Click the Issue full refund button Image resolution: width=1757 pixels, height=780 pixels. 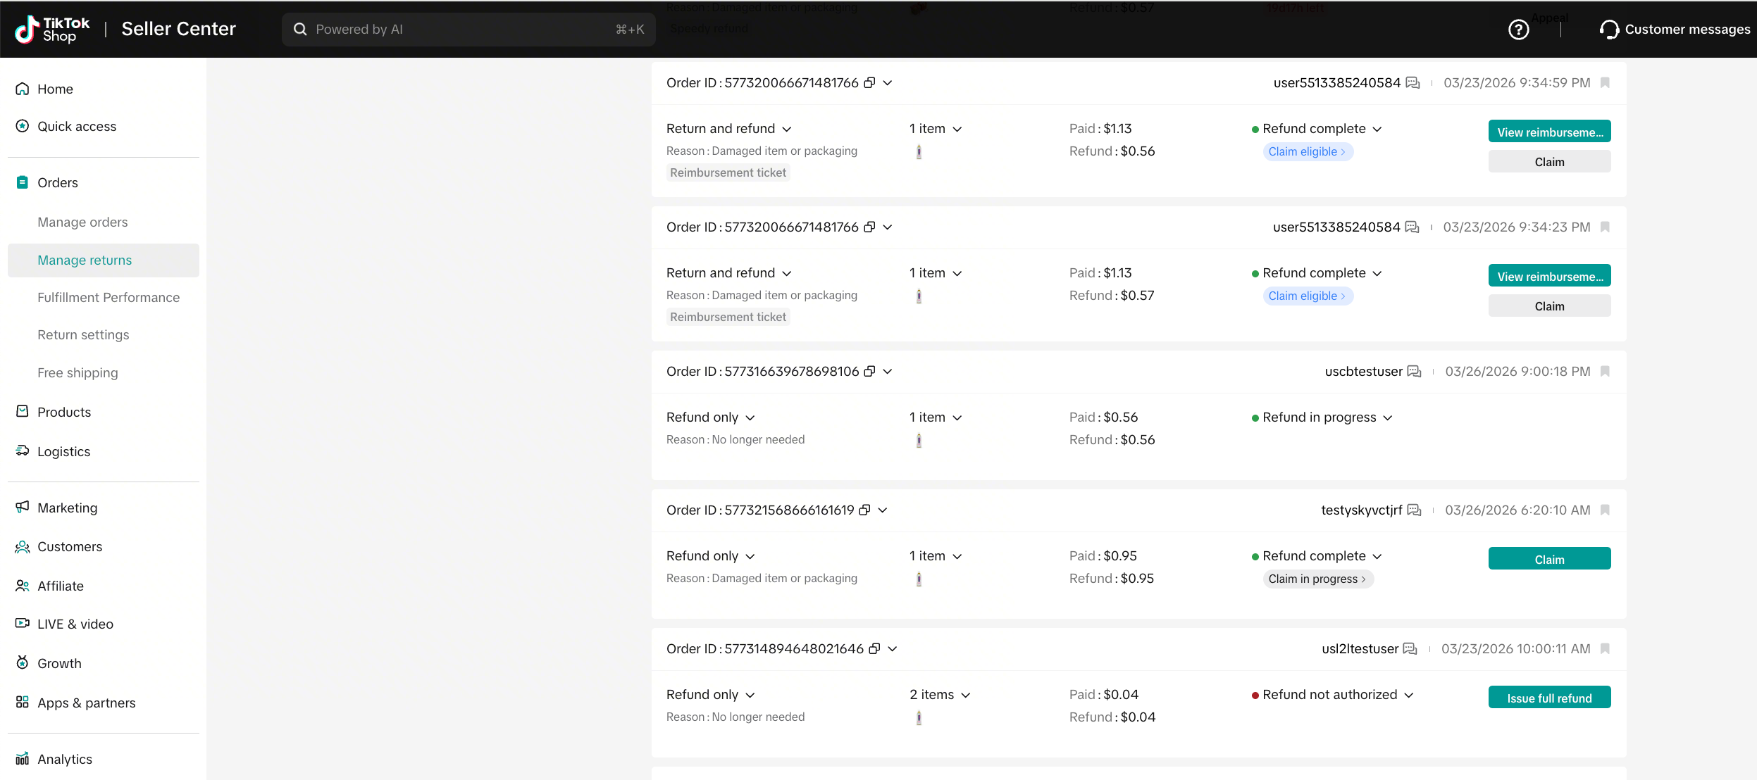1549,698
